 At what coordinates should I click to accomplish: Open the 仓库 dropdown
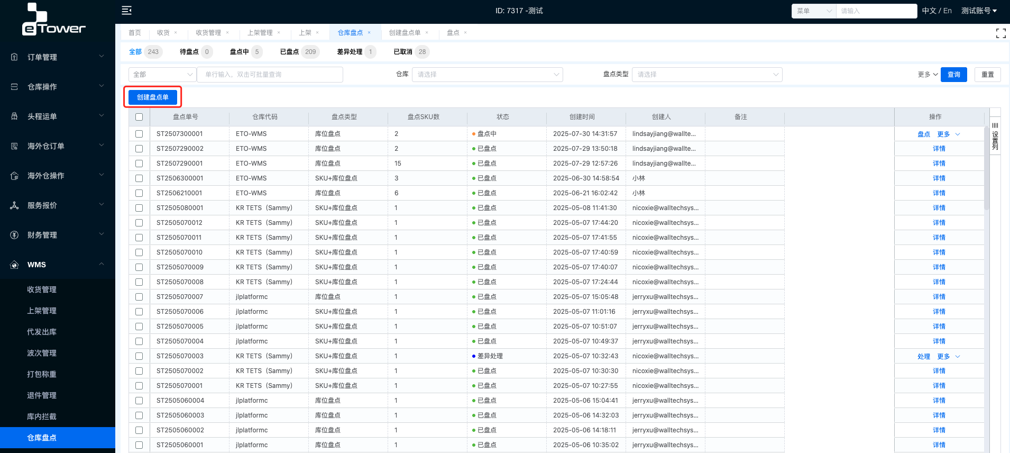487,75
